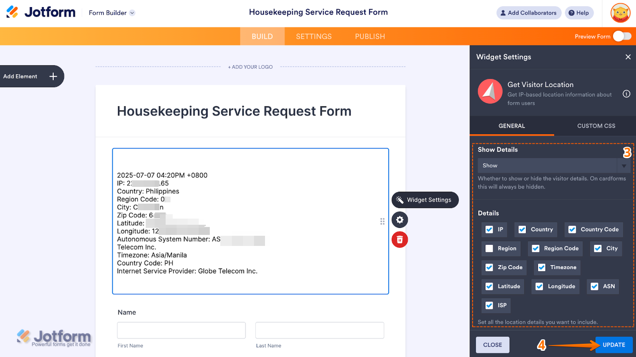Image resolution: width=636 pixels, height=357 pixels.
Task: Click the drag handle dots beside widget
Action: click(382, 221)
